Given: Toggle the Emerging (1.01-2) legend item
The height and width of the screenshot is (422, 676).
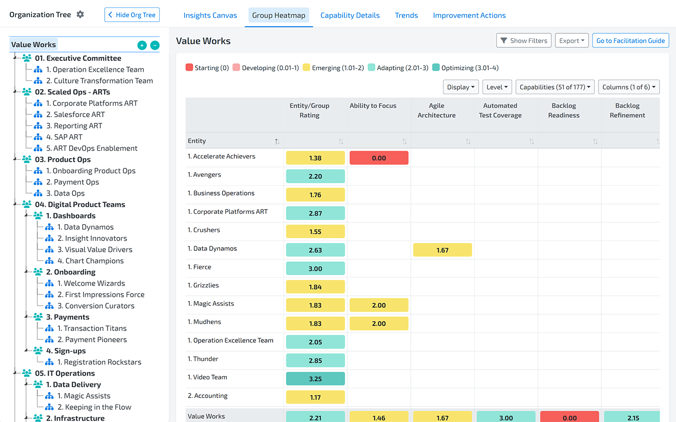Looking at the screenshot, I should click(333, 68).
